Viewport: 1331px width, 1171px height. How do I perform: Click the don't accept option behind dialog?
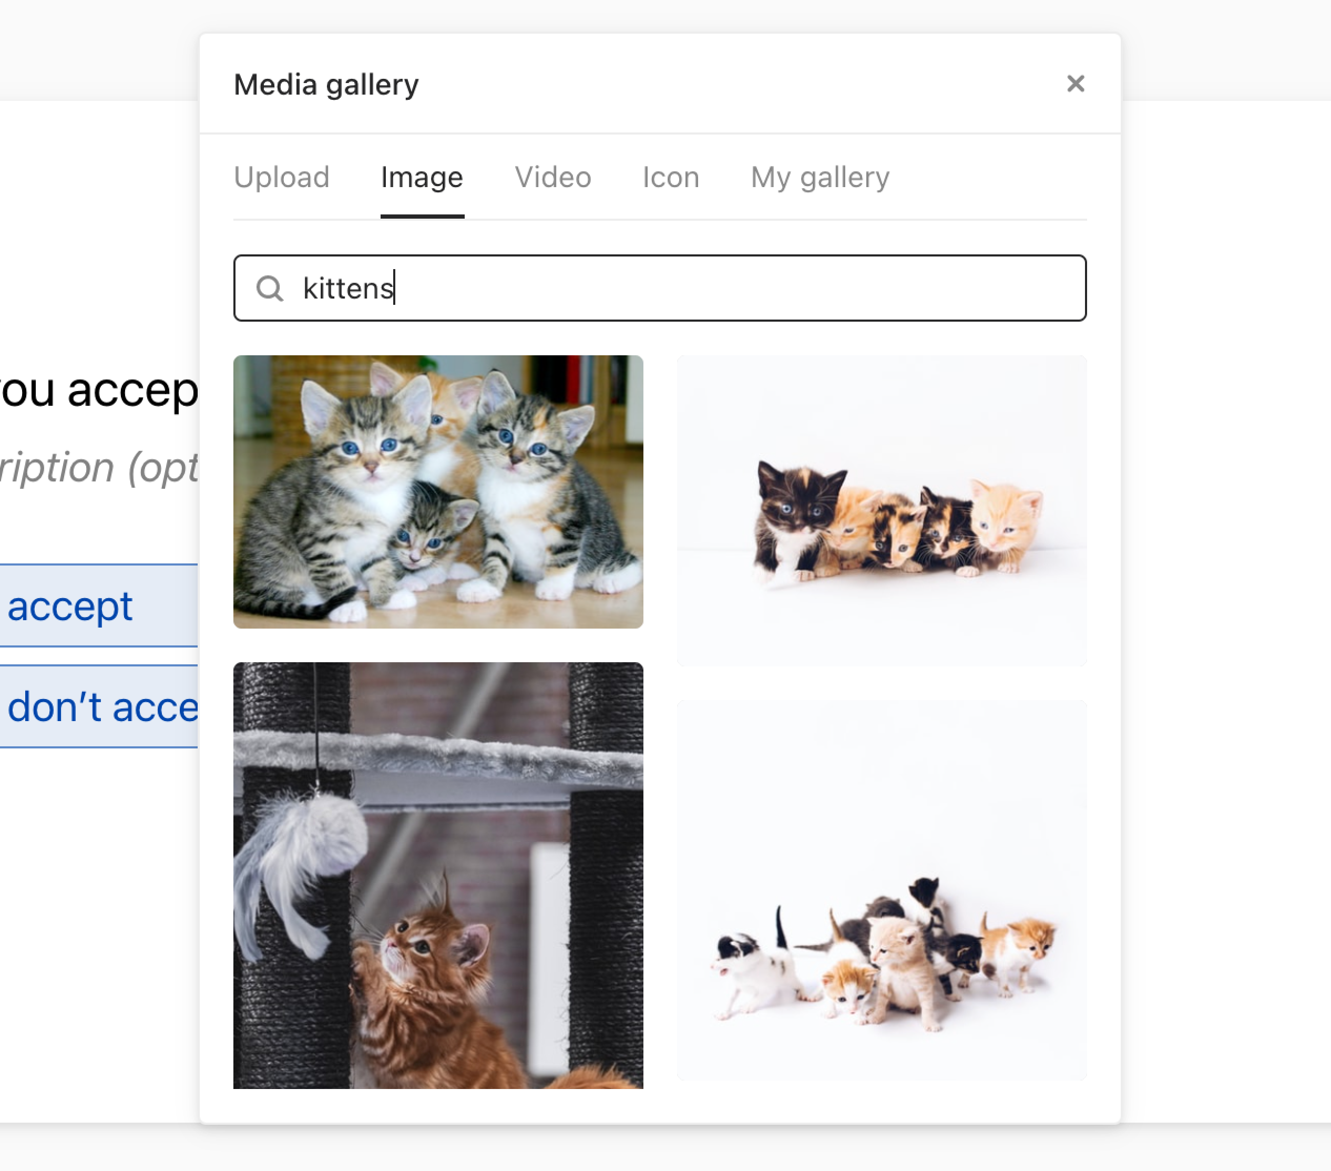[x=98, y=706]
